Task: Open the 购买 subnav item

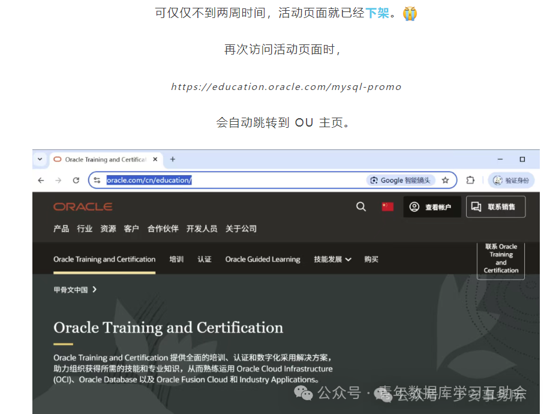Action: point(371,259)
